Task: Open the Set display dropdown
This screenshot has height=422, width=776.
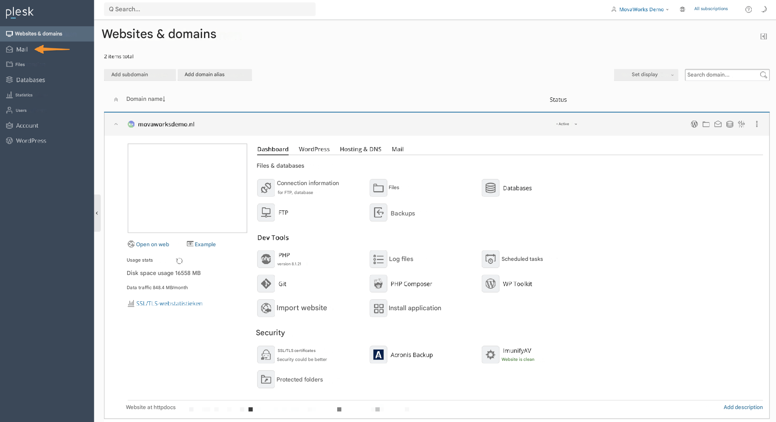Action: point(646,75)
